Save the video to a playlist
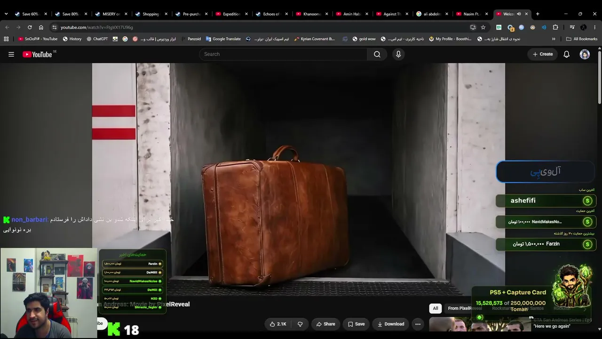This screenshot has width=602, height=339. point(356,324)
